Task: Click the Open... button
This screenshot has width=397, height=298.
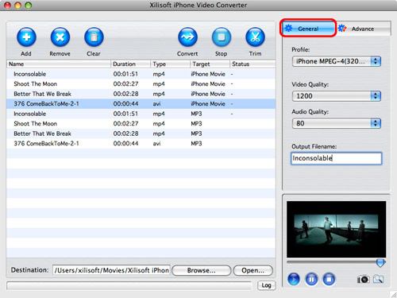Action: (253, 270)
